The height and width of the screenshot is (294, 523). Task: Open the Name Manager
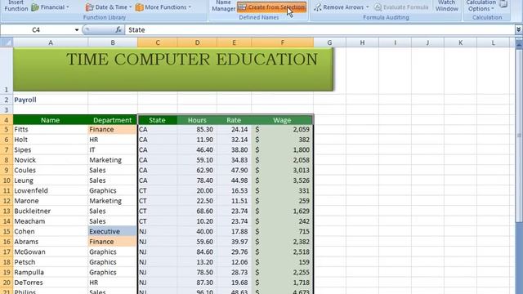[x=223, y=6]
